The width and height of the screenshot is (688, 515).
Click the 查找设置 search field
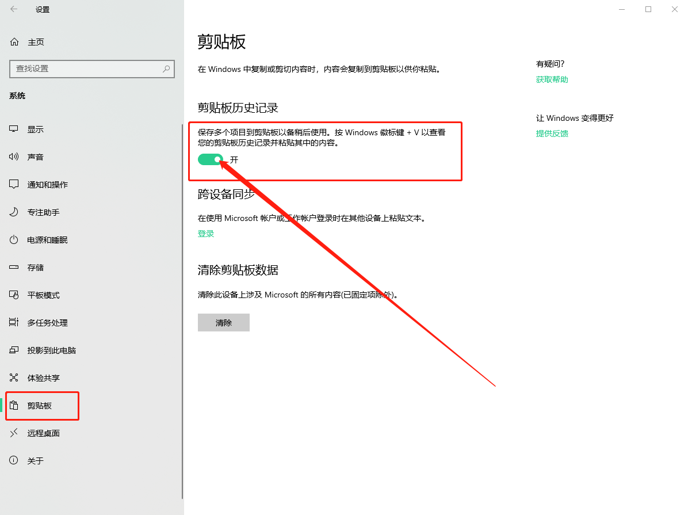(92, 68)
